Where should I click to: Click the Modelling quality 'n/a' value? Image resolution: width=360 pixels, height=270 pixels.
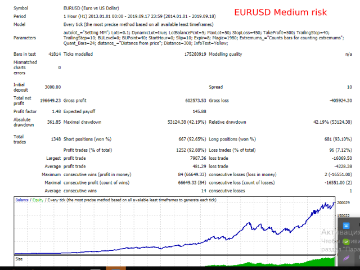pos(349,54)
